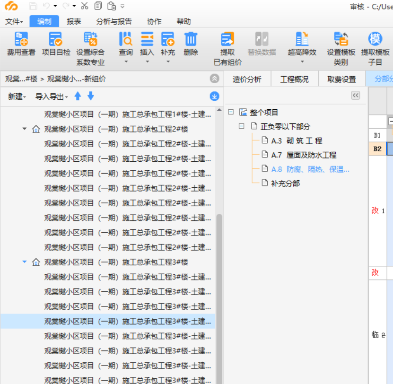Open the 分析与报告 tab
393x384 pixels.
click(x=114, y=22)
